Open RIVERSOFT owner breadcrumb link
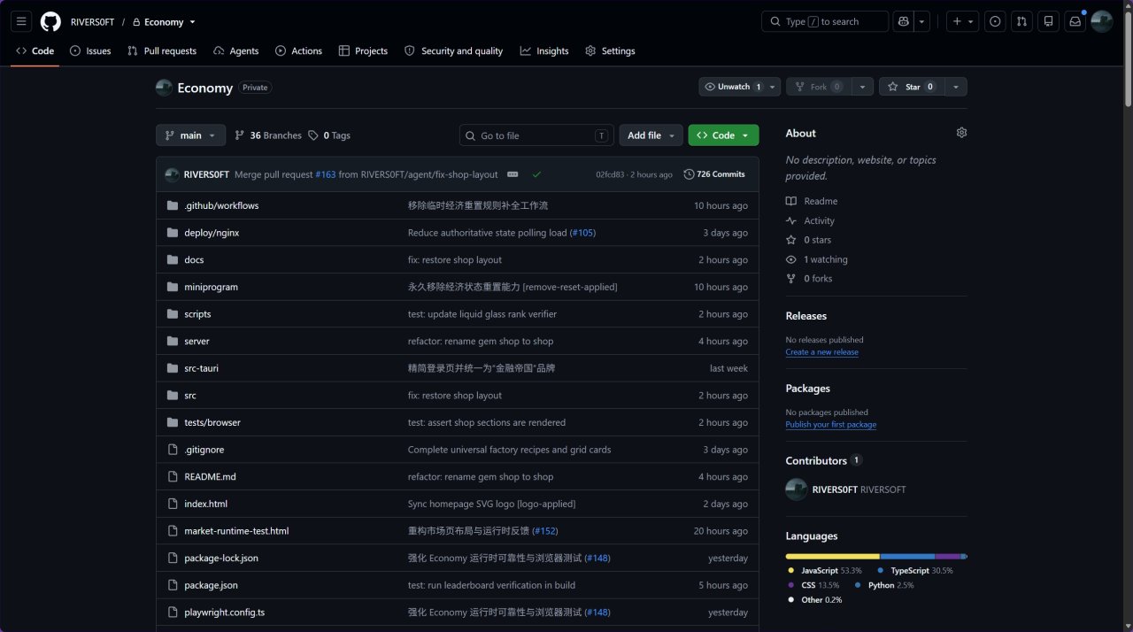 (92, 22)
